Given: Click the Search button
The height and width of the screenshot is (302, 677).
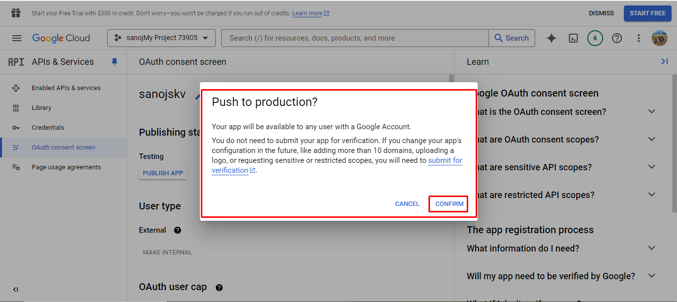Looking at the screenshot, I should coord(512,38).
